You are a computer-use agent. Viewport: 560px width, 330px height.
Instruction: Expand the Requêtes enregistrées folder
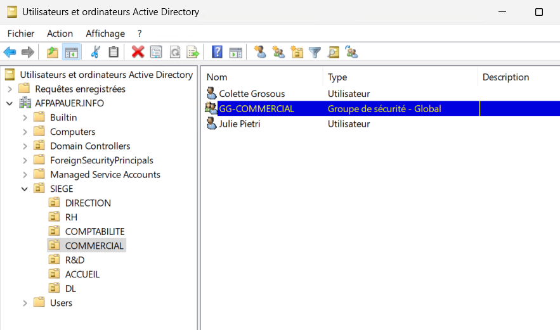[10, 89]
